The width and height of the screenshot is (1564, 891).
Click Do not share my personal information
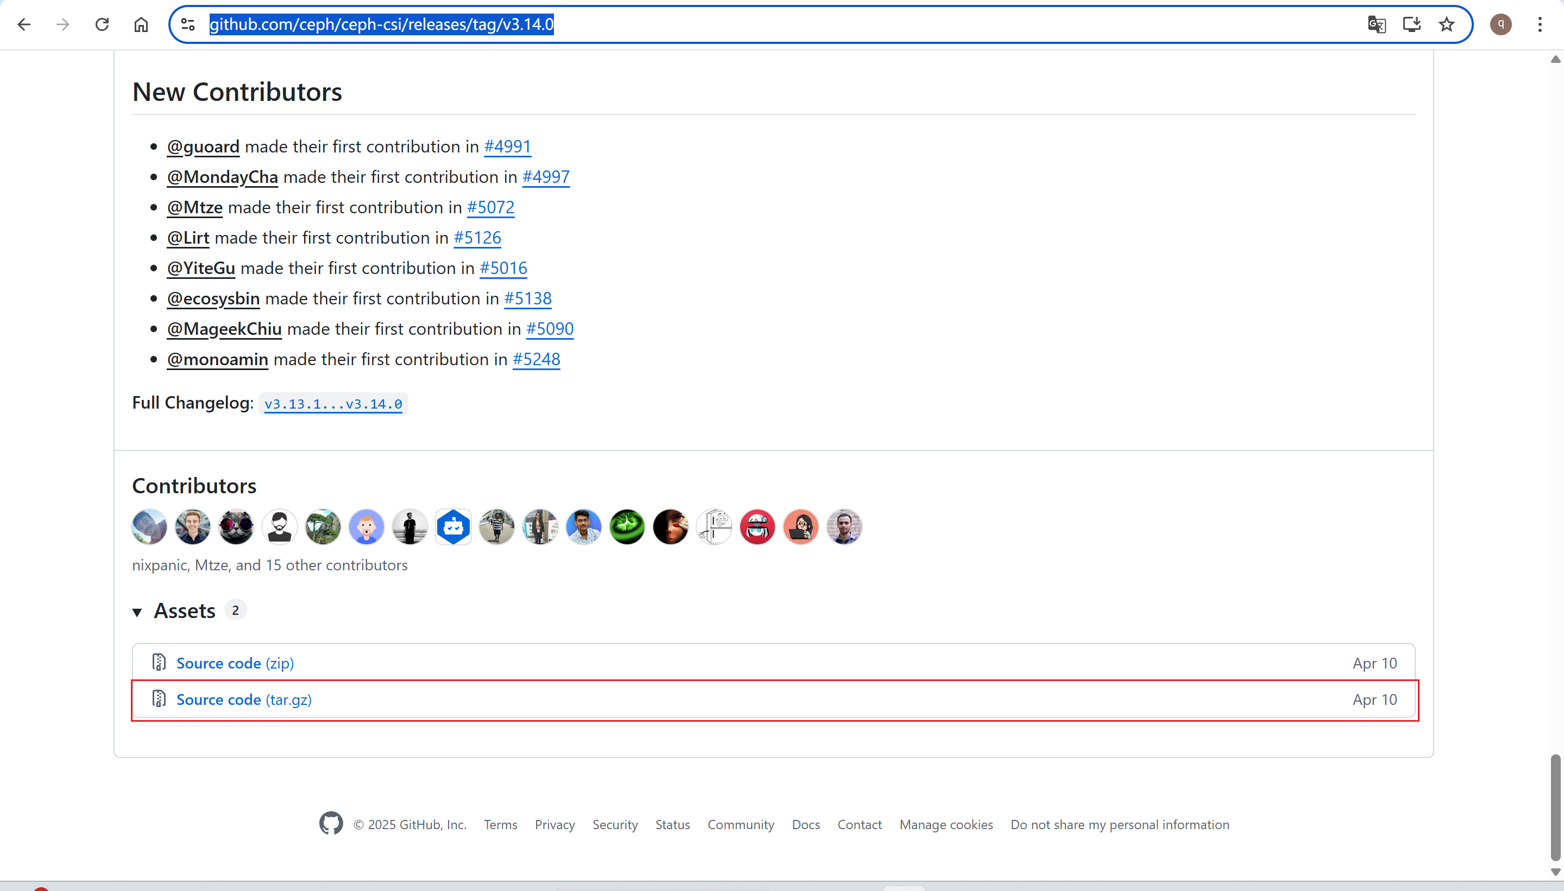1120,825
